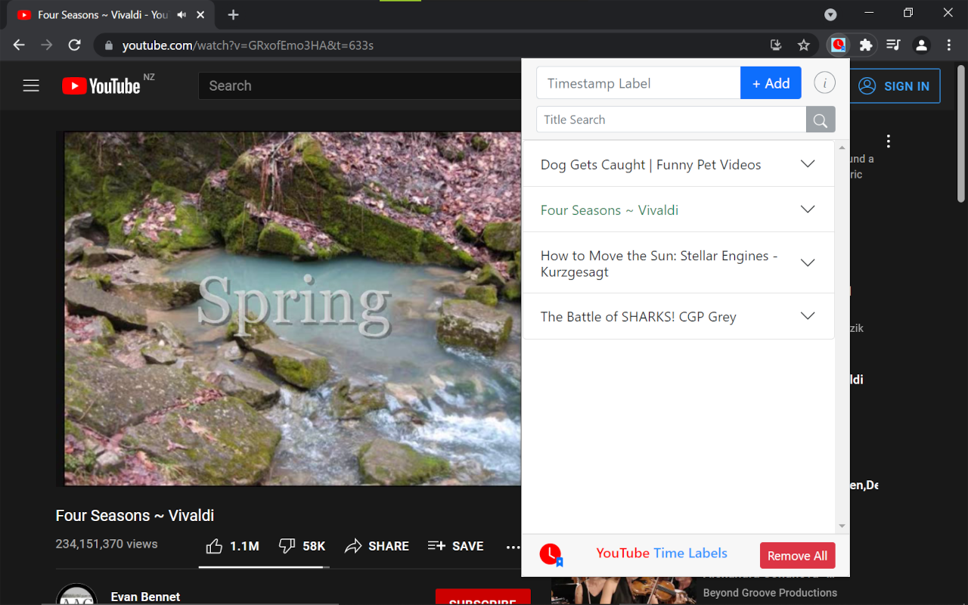Image resolution: width=968 pixels, height=605 pixels.
Task: Click the address bar URL
Action: click(248, 45)
